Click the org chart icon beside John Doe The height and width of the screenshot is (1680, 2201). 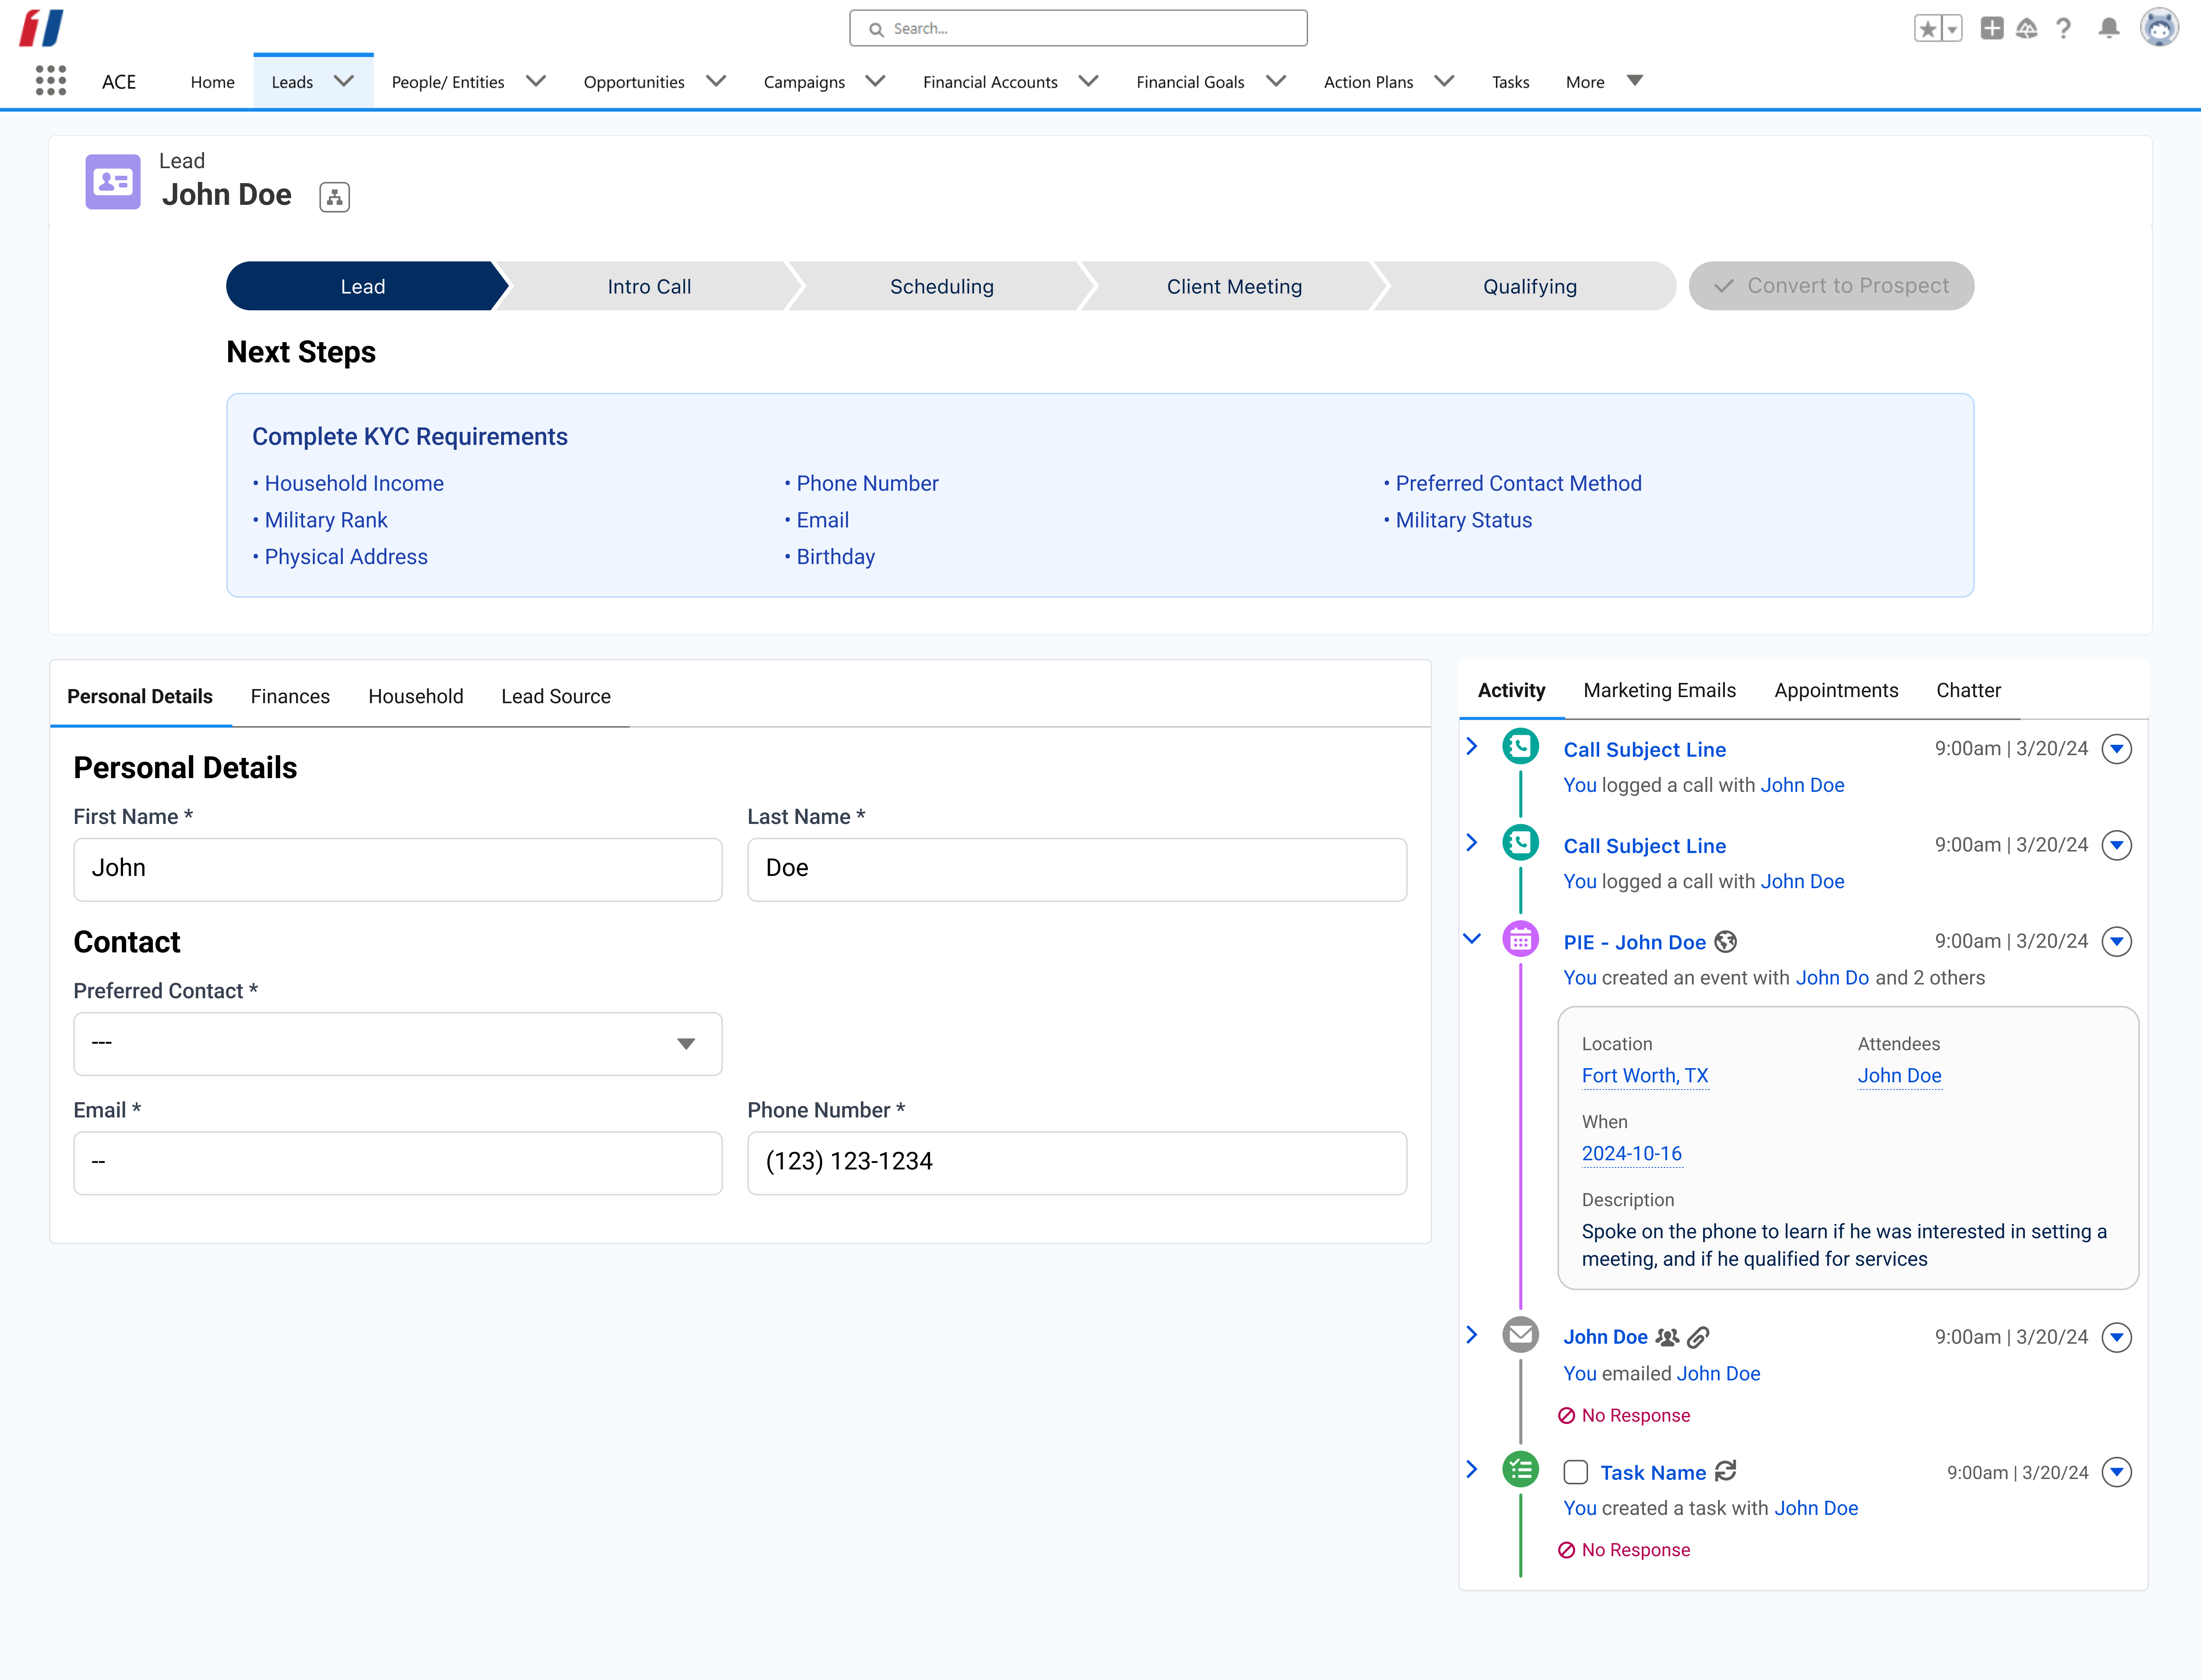334,197
